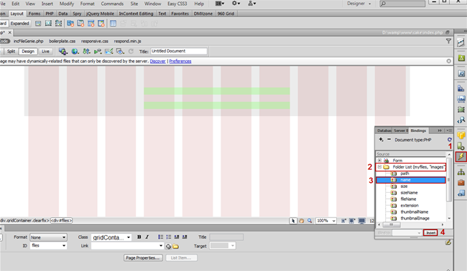Switch to Design view
The height and width of the screenshot is (271, 467).
point(28,52)
